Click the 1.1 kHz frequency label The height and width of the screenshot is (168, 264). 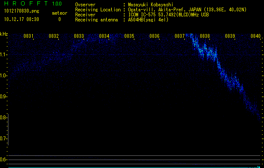3,55
